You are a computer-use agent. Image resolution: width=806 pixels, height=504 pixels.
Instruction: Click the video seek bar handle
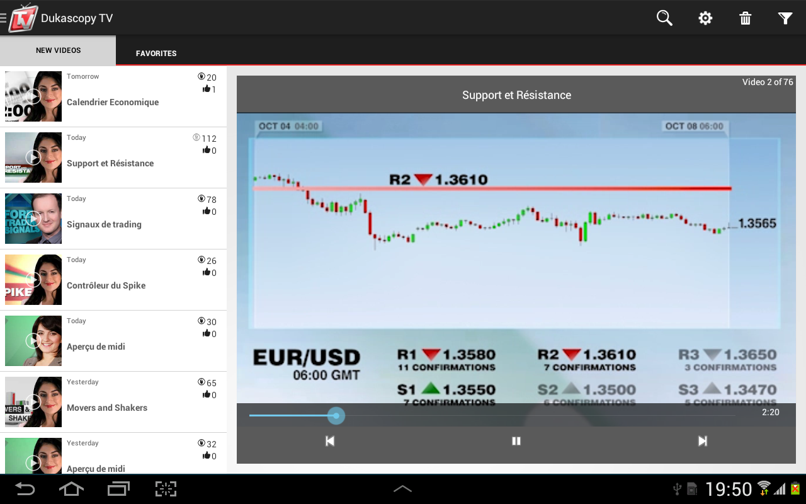[x=336, y=416]
